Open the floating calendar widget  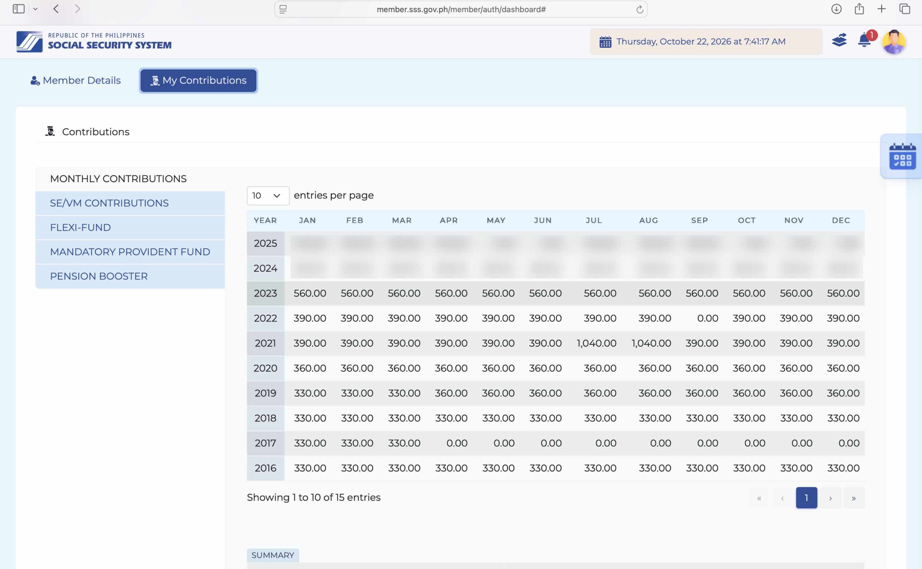click(x=903, y=156)
